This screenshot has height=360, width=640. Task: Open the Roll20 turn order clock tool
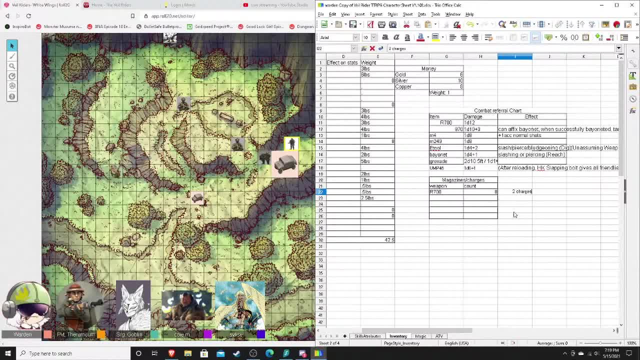[12, 76]
